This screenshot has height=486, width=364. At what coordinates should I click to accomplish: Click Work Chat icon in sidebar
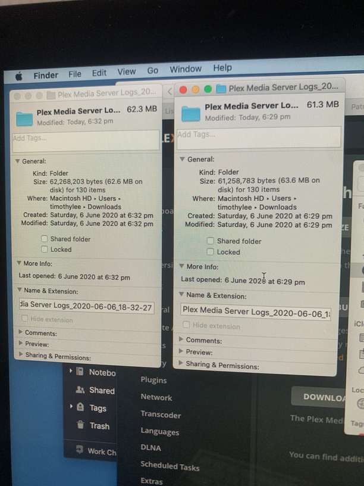pos(80,449)
